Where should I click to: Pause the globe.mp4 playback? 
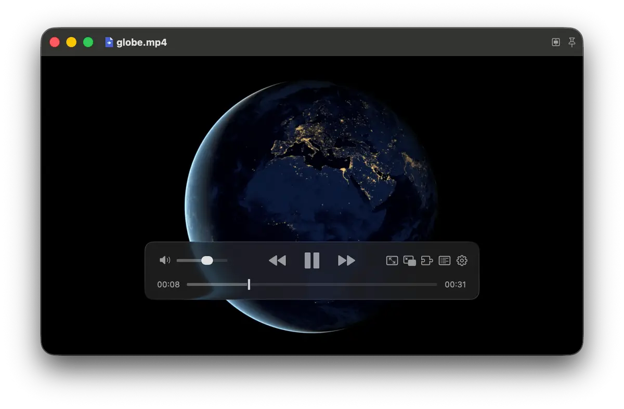point(312,261)
